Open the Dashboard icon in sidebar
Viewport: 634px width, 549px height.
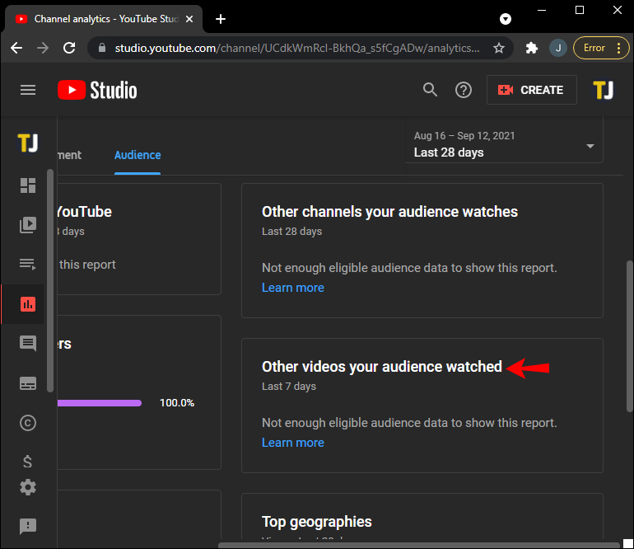[28, 185]
